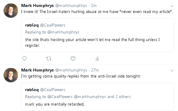Viewport: 178px width, 111px height.
Task: Retweet the first Mark Humphrys tweet
Action: tap(49, 59)
